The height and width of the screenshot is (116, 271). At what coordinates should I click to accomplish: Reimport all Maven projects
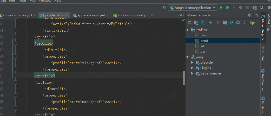coord(189,23)
